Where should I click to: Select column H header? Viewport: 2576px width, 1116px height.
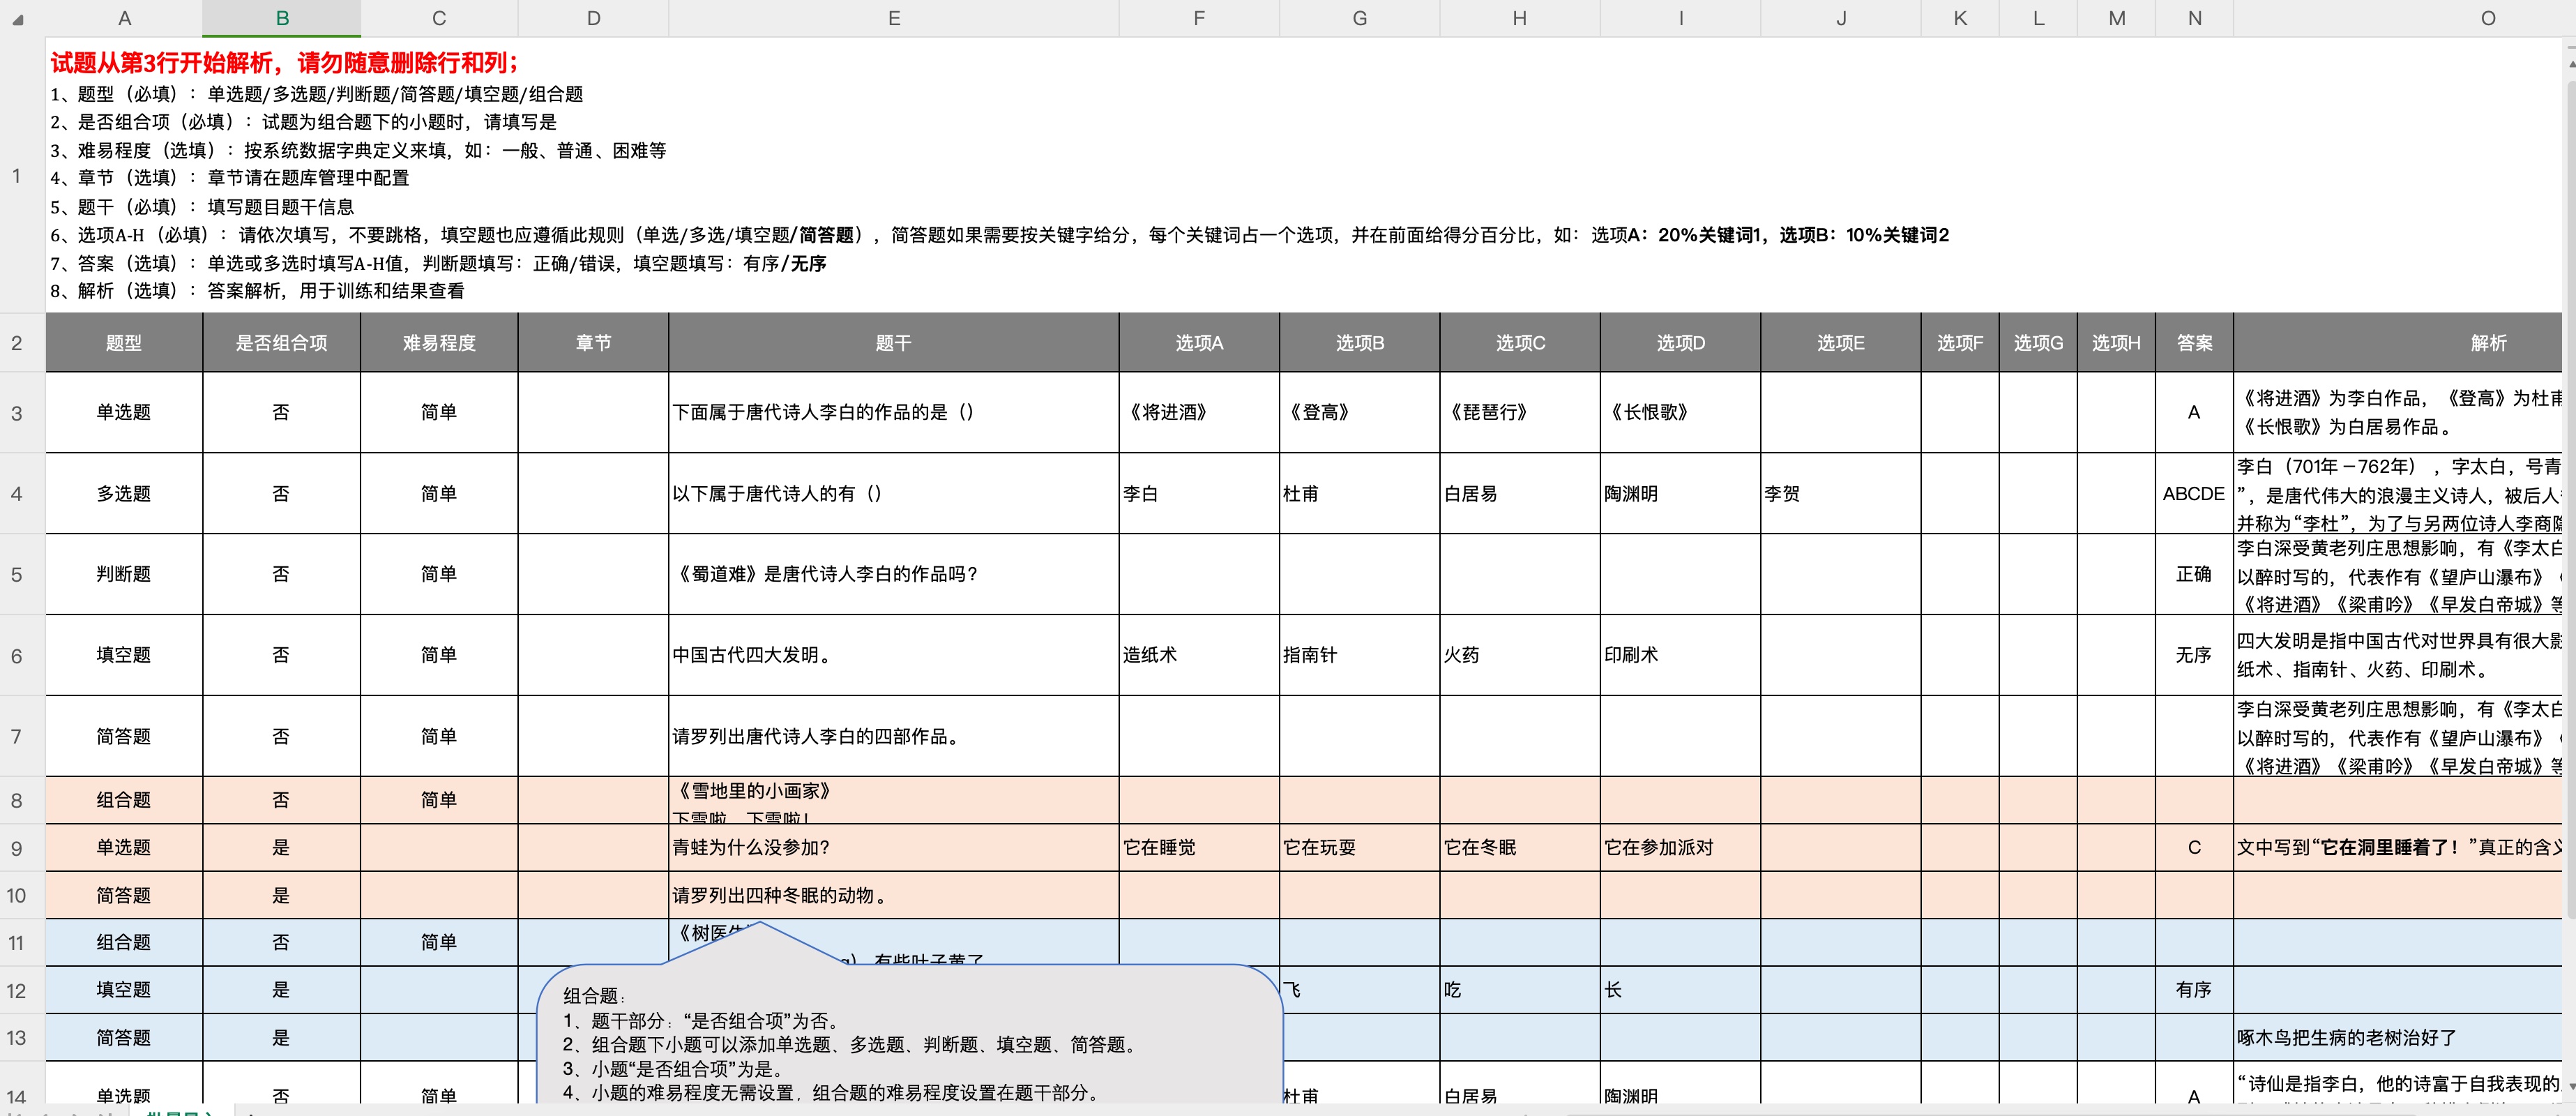pyautogui.click(x=1520, y=18)
